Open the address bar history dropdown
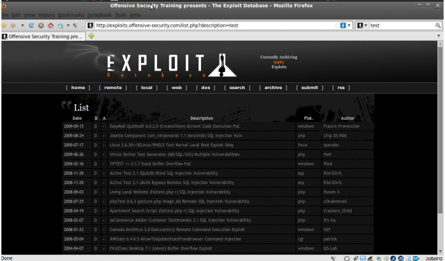445x261 pixels. coord(349,25)
